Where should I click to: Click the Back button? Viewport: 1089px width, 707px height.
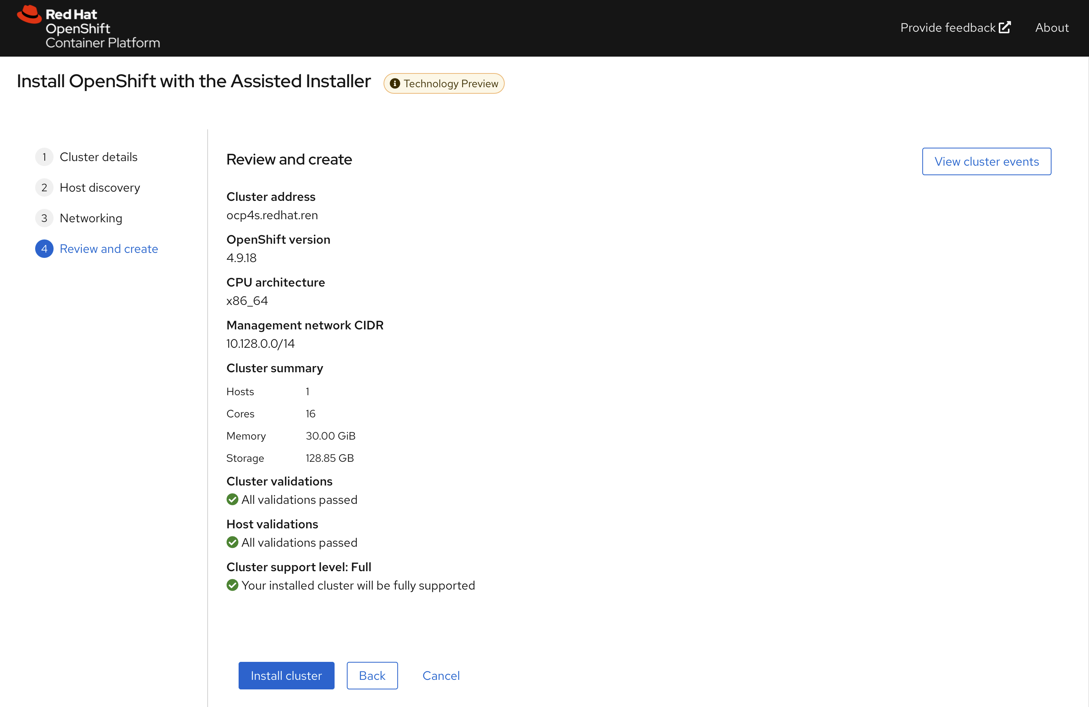click(x=372, y=675)
